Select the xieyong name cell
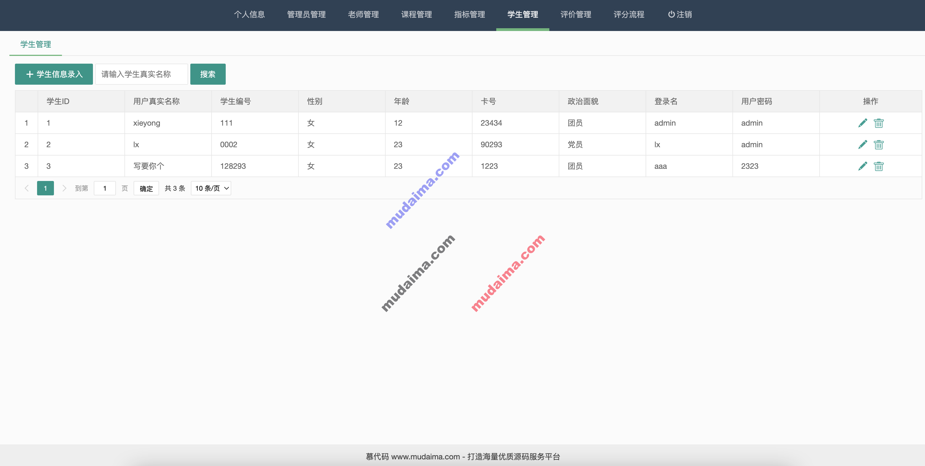 point(168,123)
